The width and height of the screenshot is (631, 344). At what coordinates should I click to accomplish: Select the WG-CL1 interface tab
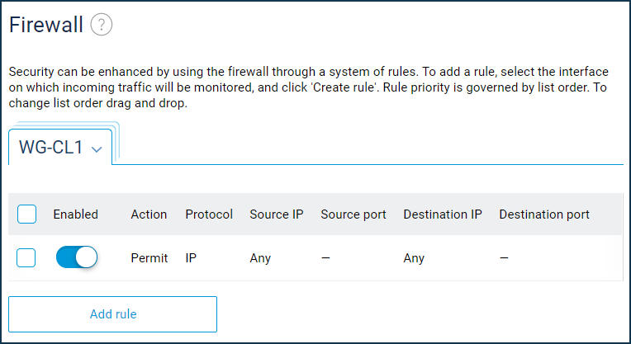[51, 148]
